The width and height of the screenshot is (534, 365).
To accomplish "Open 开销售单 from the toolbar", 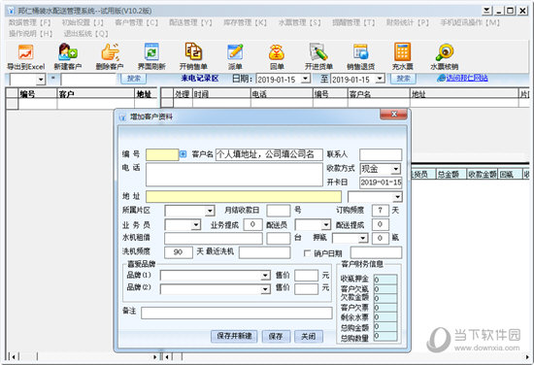I will (x=193, y=56).
